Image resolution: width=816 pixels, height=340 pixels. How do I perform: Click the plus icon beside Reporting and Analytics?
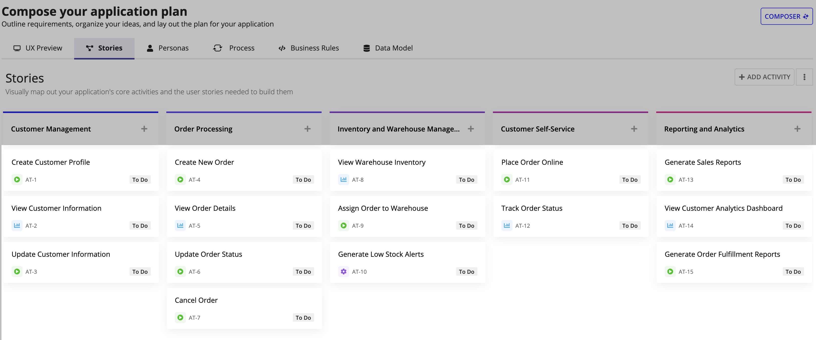[x=797, y=129]
